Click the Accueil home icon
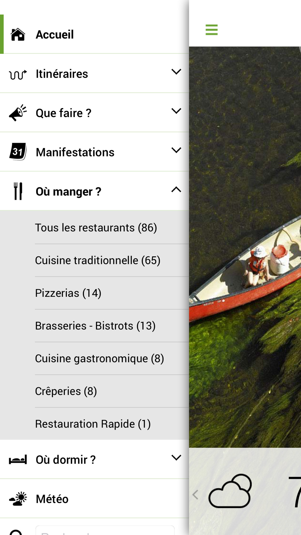 (18, 34)
